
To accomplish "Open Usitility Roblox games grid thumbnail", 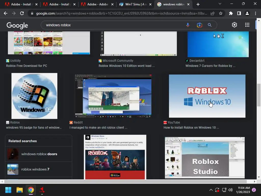I will click(x=49, y=43).
